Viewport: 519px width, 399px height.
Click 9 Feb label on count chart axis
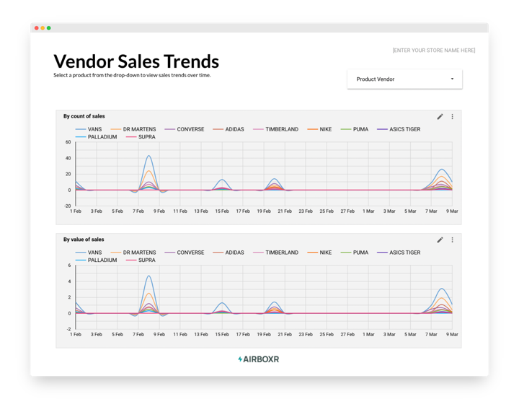point(159,211)
